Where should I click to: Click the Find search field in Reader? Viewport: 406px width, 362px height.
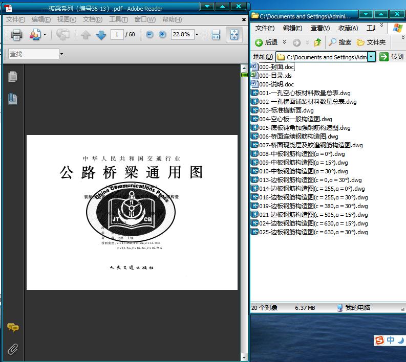[33, 54]
